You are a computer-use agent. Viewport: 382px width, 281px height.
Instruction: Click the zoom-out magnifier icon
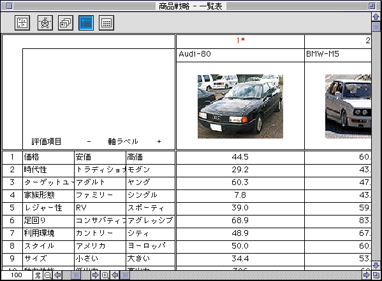tap(48, 275)
